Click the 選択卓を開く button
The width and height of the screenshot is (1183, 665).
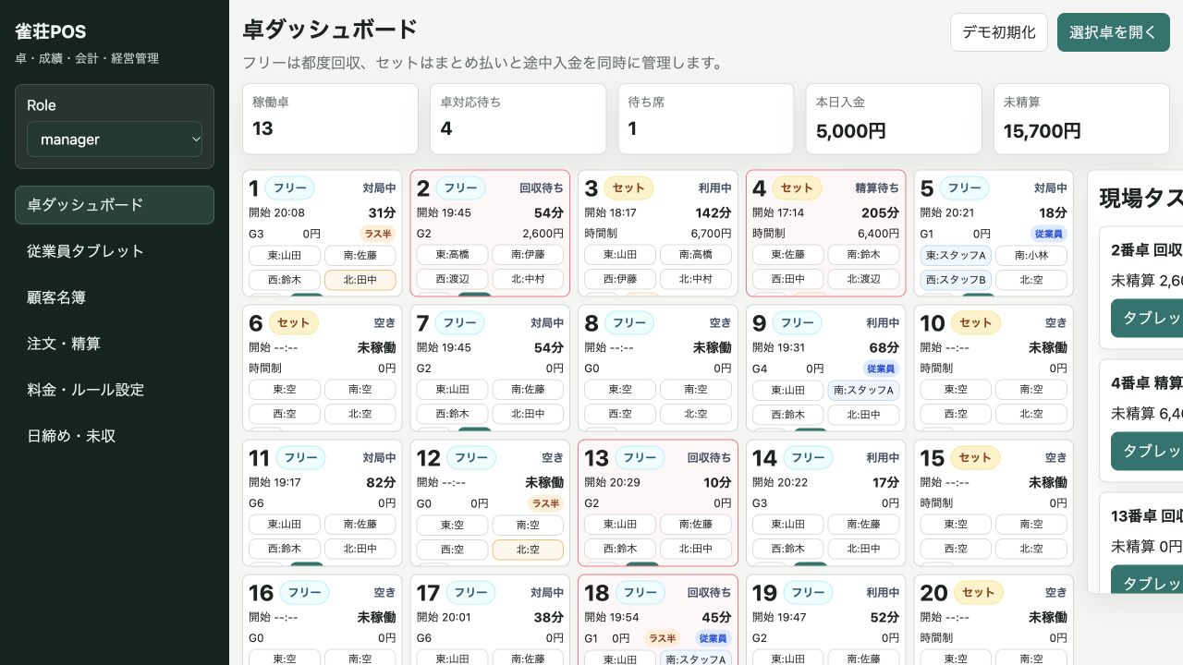click(x=1114, y=32)
